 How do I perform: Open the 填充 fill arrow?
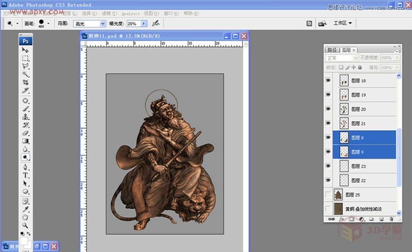pyautogui.click(x=397, y=67)
